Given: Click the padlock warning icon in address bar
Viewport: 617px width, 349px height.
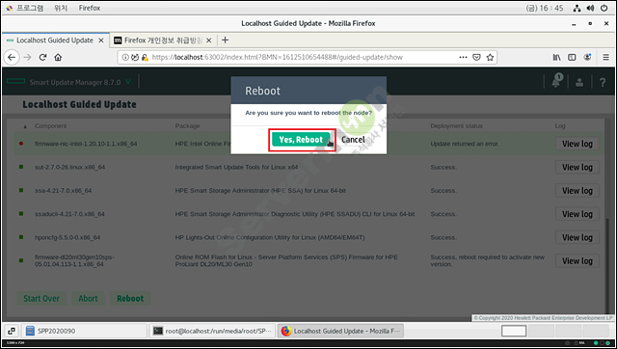Looking at the screenshot, I should pos(145,58).
